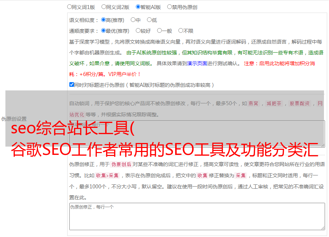Set 通顺度要求 to 一般

click(x=159, y=31)
